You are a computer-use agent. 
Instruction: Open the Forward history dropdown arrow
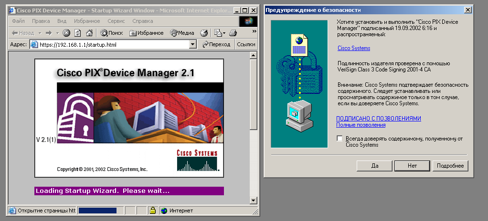point(57,33)
